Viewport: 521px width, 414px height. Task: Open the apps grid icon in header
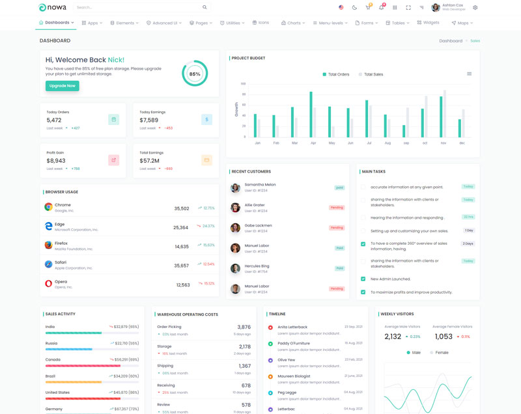[395, 8]
